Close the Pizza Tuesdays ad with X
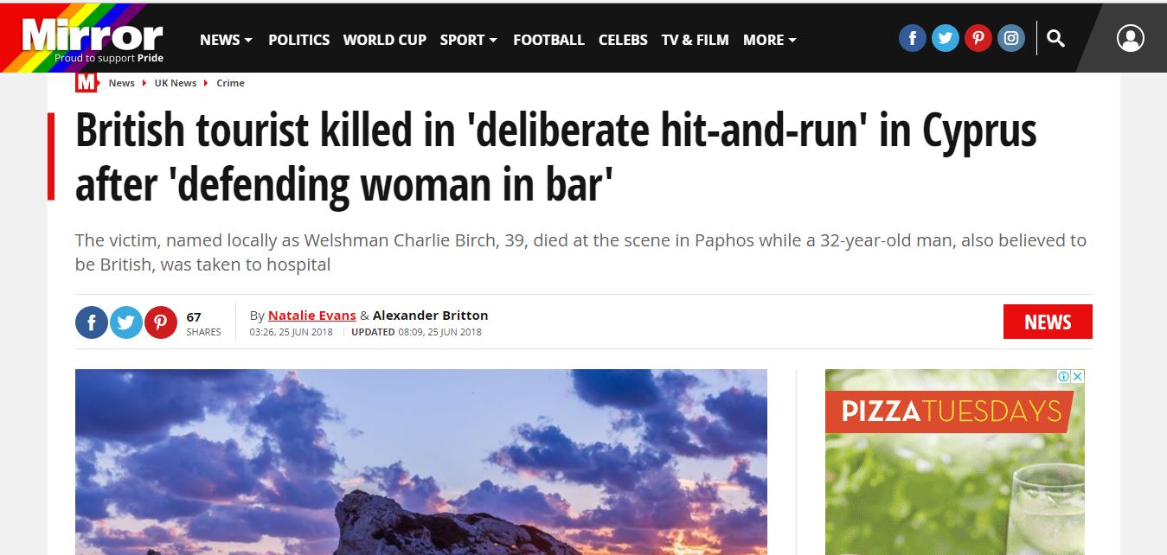This screenshot has height=555, width=1167. click(1078, 376)
